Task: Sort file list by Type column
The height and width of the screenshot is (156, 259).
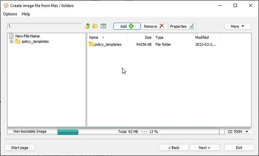Action: [173, 37]
